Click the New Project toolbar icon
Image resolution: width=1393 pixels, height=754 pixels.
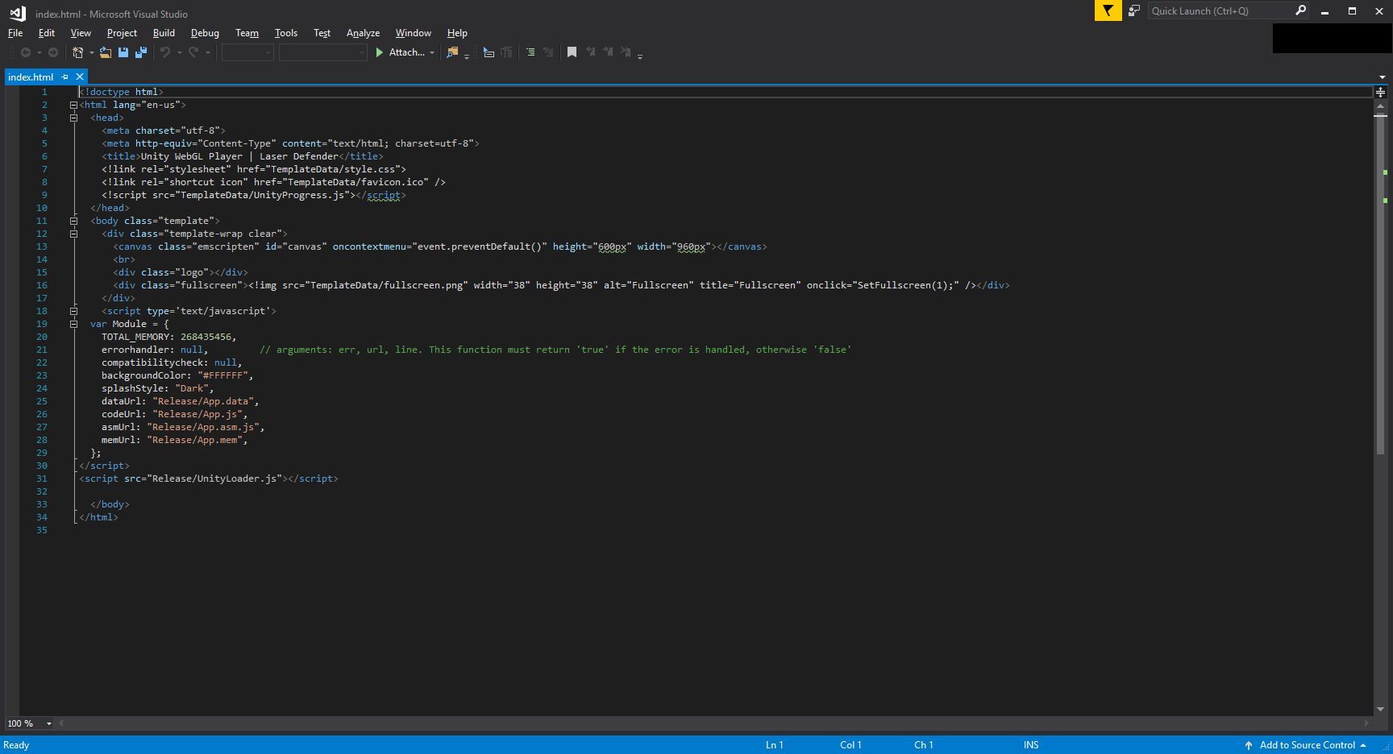click(x=77, y=52)
